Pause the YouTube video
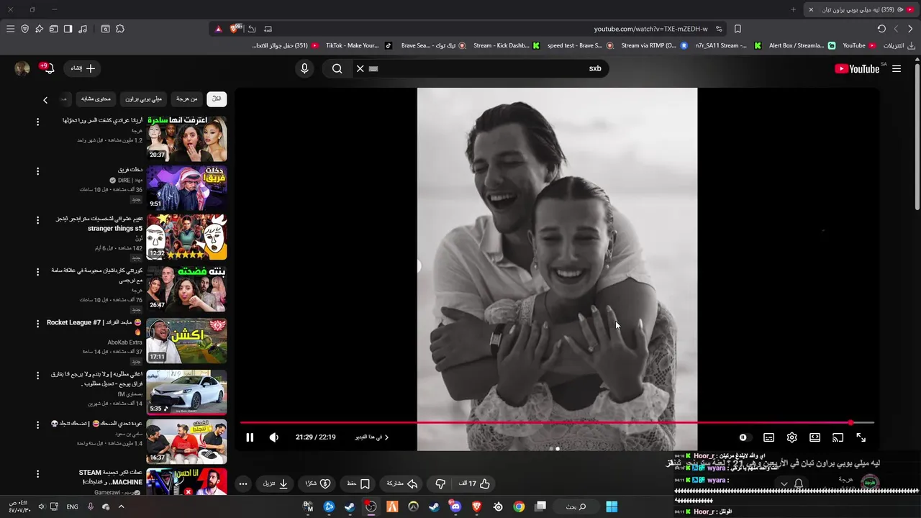 (x=250, y=437)
